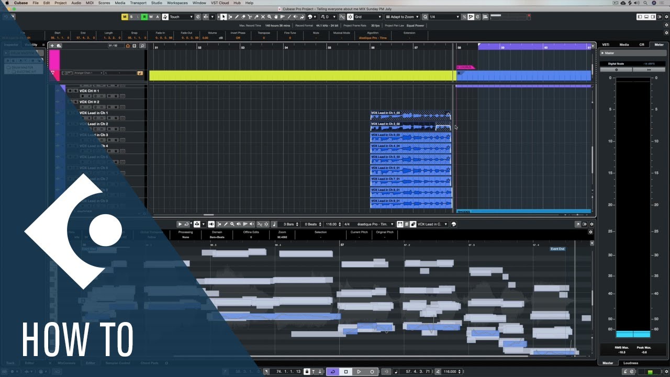Viewport: 670px width, 377px height.
Task: Toggle Acoustic Feedback speaker in editor toolbar
Action: pos(211,224)
